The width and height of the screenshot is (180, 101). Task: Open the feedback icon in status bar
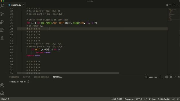(173, 99)
